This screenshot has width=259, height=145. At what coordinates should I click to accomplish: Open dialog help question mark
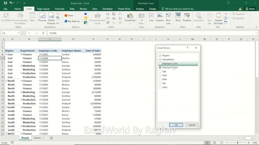(x=187, y=48)
